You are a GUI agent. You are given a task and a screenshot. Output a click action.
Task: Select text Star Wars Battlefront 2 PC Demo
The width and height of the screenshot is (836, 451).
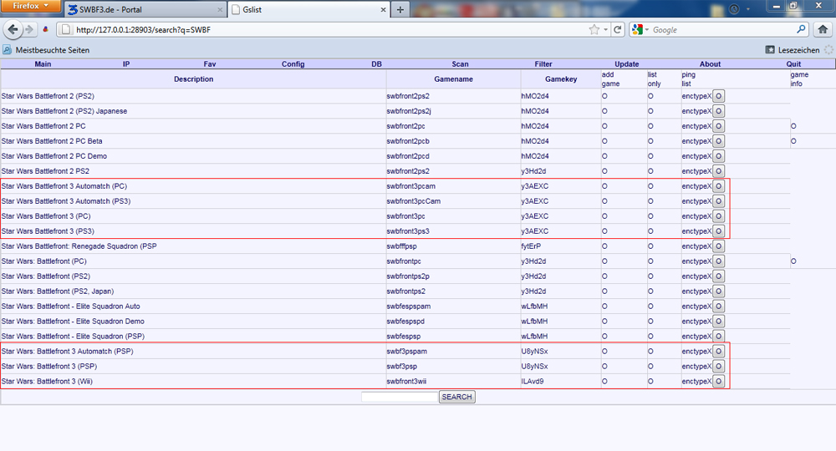pyautogui.click(x=54, y=156)
